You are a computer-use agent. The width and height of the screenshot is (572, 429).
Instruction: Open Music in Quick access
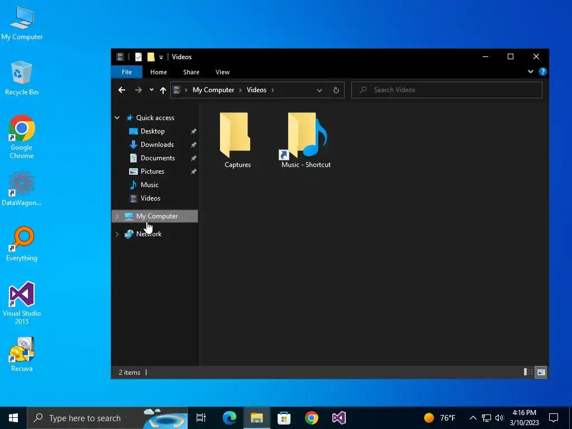click(149, 185)
